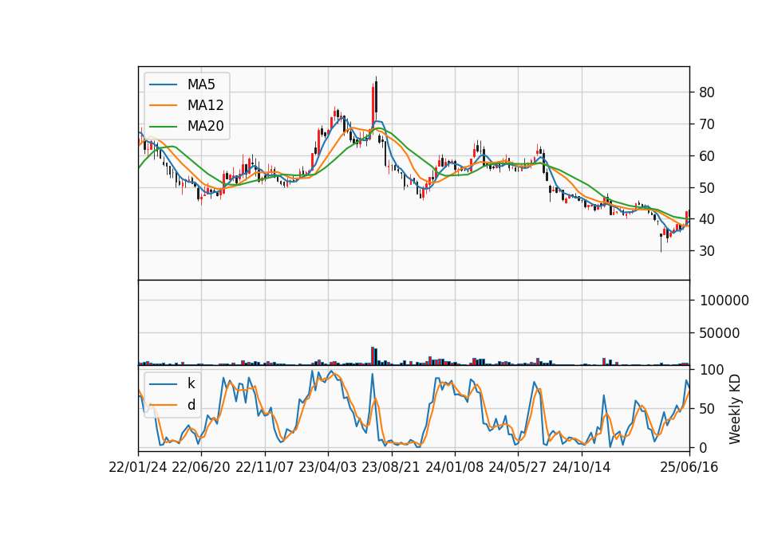The image size is (766, 550).
Task: Select the 22/06/20 date axis label
Action: pos(201,467)
